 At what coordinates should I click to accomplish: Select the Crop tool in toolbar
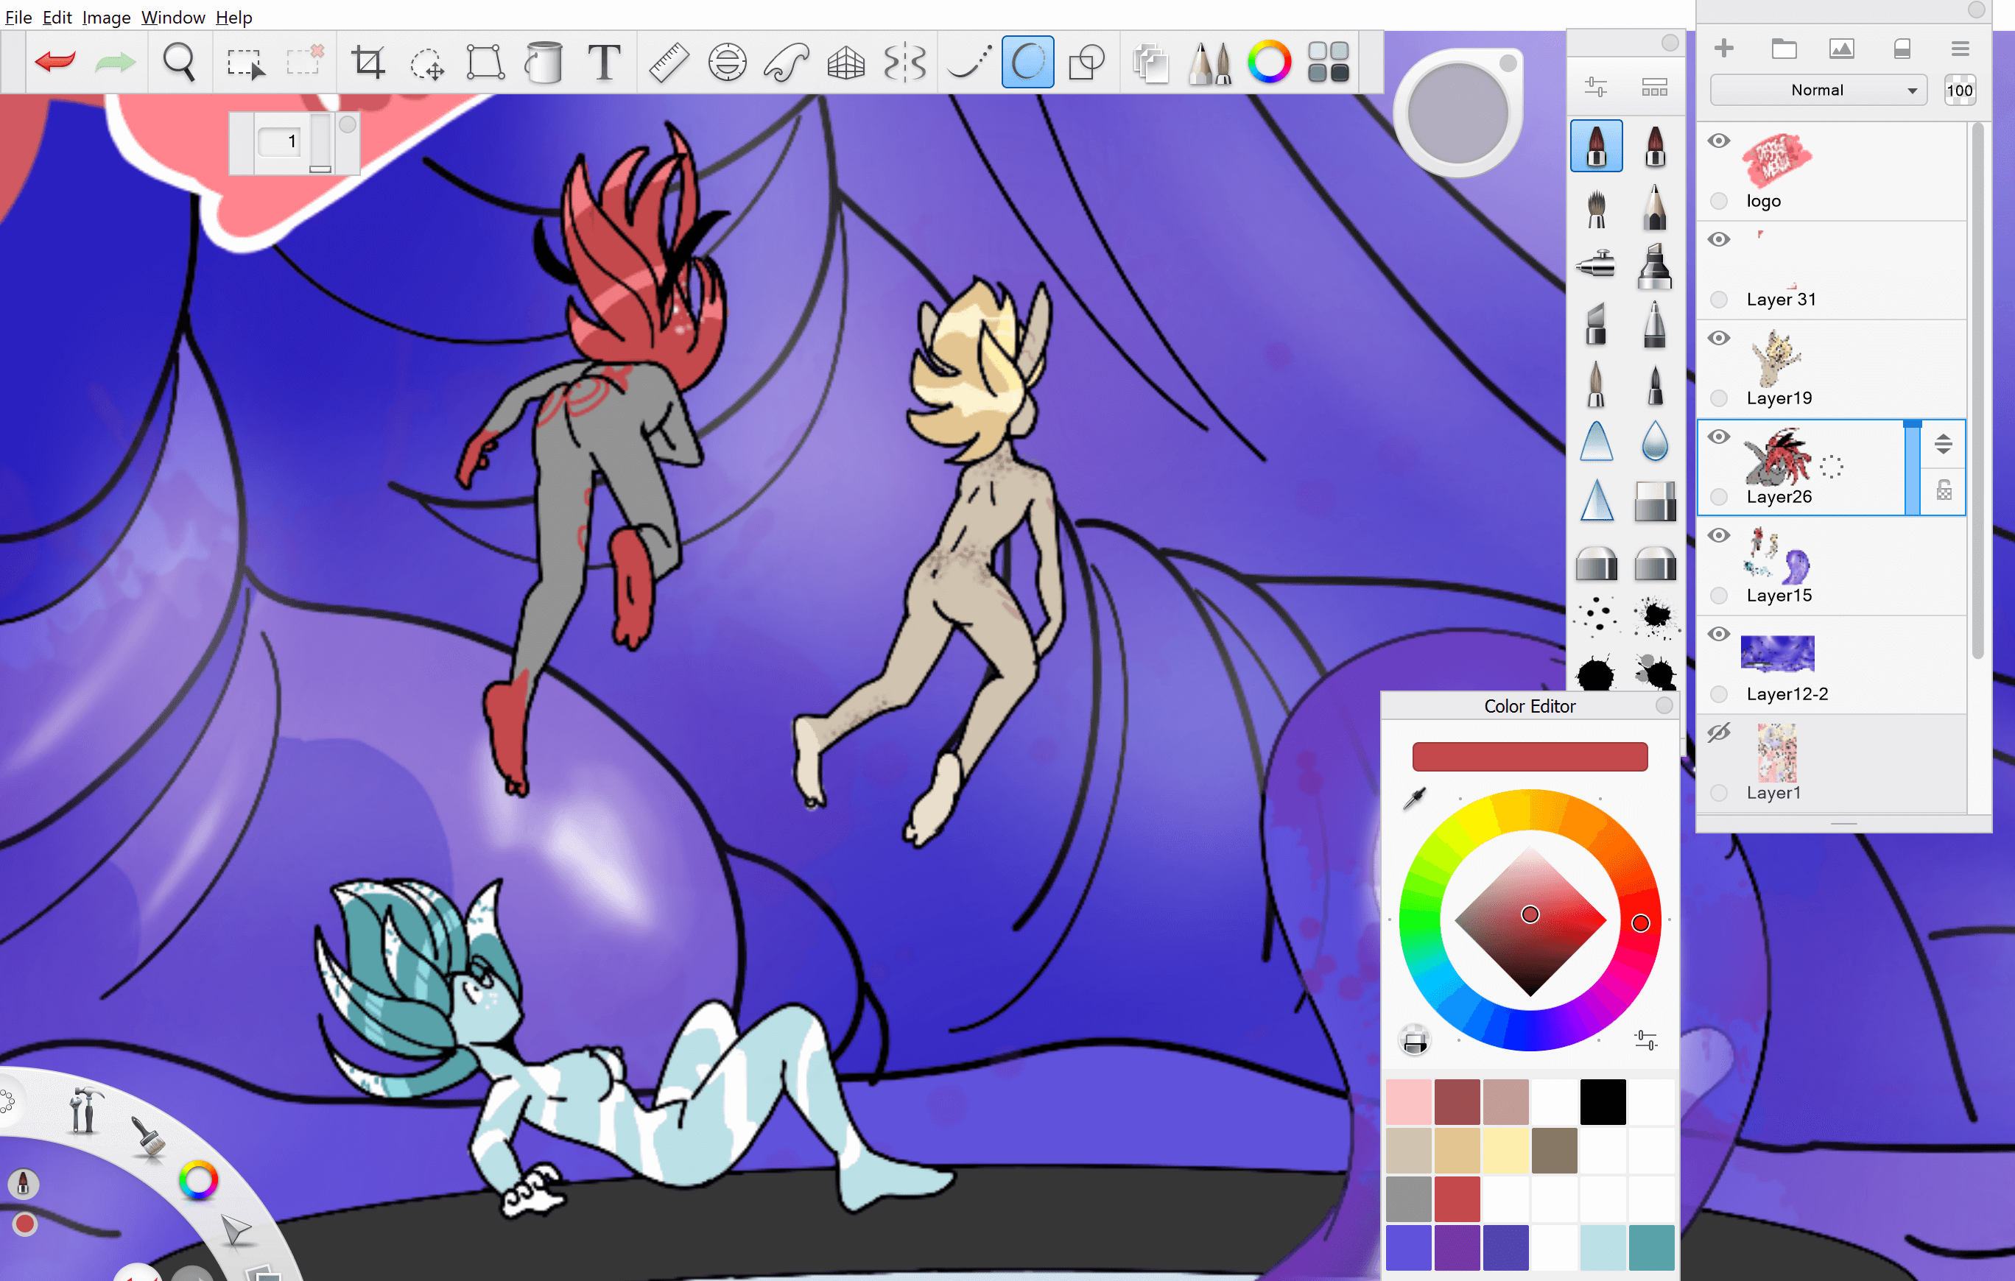click(x=368, y=63)
